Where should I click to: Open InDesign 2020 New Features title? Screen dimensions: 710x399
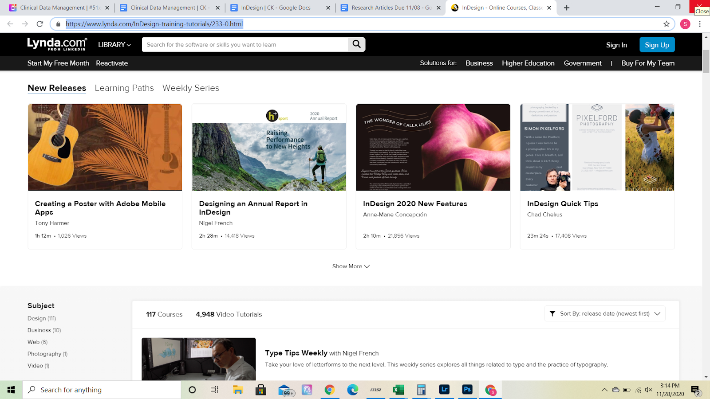click(x=415, y=203)
